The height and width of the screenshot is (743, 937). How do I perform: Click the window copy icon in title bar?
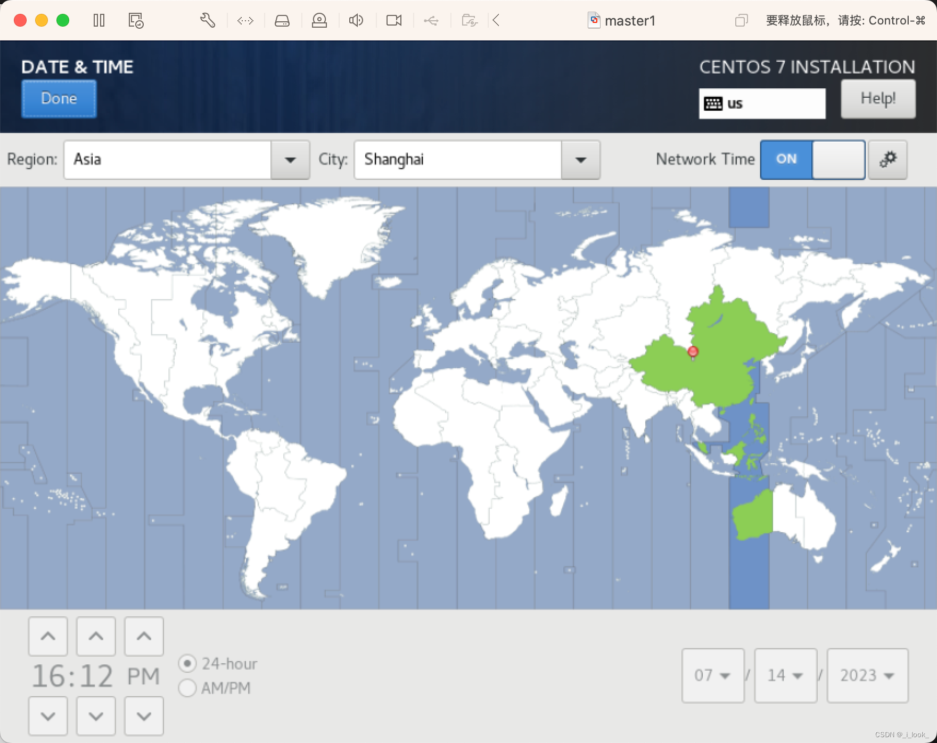pyautogui.click(x=741, y=21)
